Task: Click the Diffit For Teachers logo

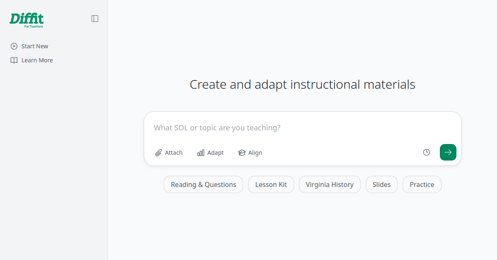Action: coord(27,20)
